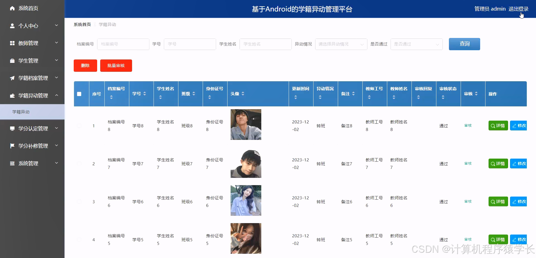Toggle the select-all checkbox in the table header

click(79, 94)
